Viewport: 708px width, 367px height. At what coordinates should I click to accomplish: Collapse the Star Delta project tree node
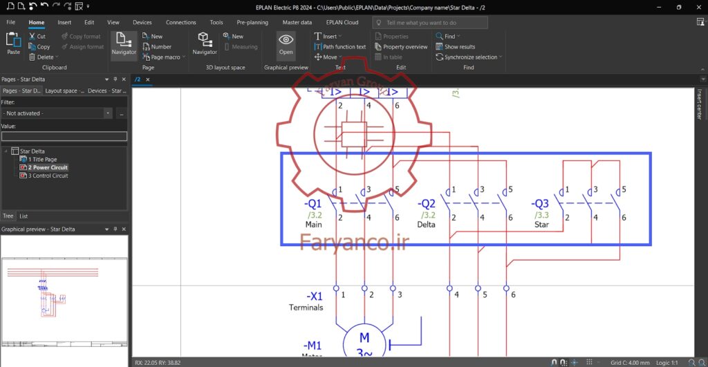tap(6, 151)
